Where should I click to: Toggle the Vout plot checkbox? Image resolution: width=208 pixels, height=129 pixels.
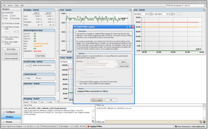pyautogui.click(x=3, y=16)
